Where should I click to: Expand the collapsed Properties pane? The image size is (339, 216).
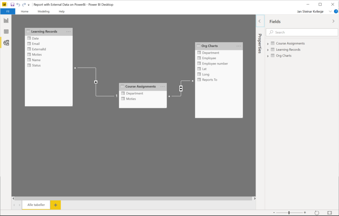click(260, 21)
